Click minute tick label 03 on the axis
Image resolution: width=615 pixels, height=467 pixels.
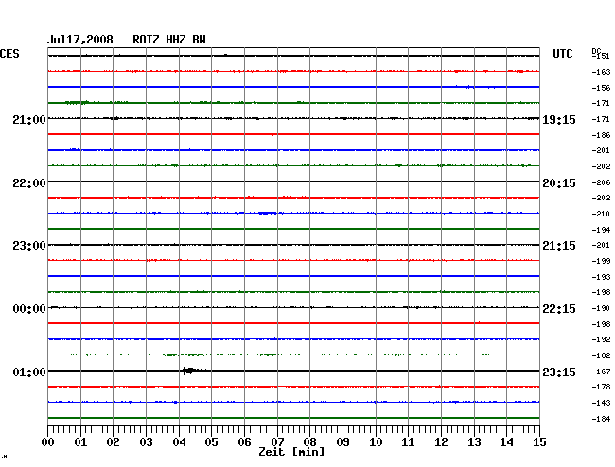click(x=146, y=442)
